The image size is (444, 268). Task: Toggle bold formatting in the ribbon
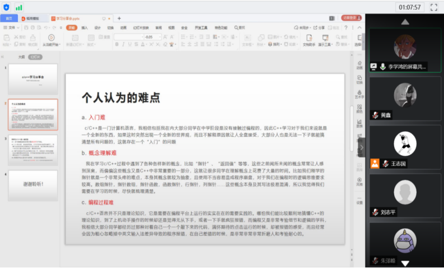coord(117,44)
